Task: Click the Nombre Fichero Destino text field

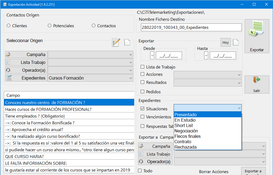Action: [x=191, y=28]
